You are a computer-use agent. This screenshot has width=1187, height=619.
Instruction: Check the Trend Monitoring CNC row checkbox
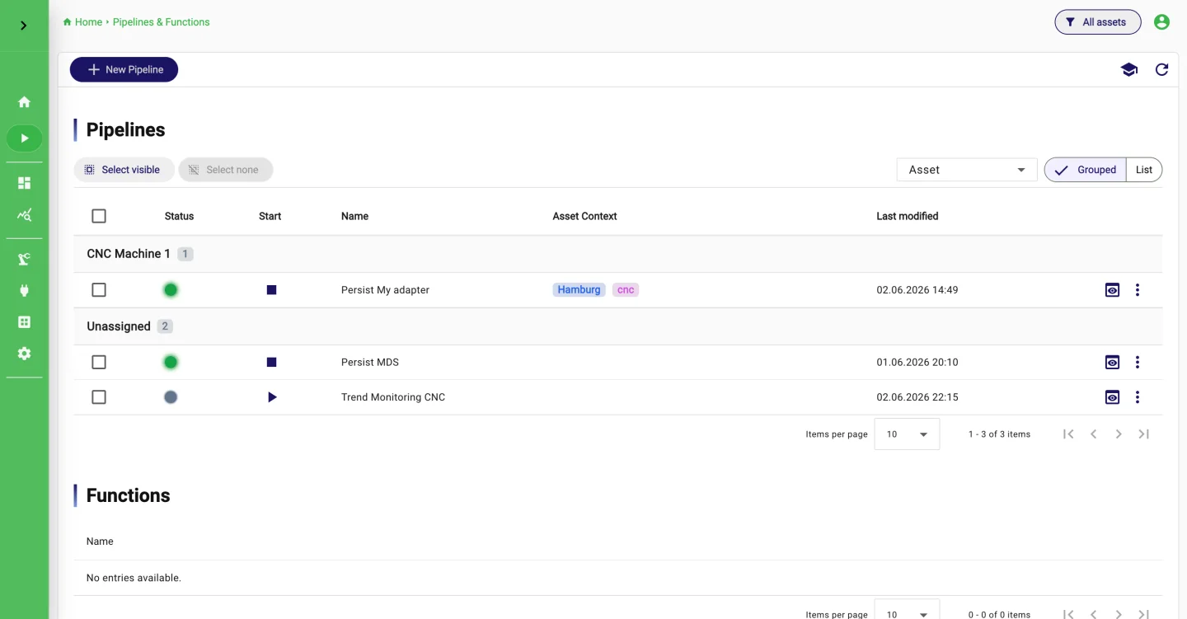click(99, 397)
